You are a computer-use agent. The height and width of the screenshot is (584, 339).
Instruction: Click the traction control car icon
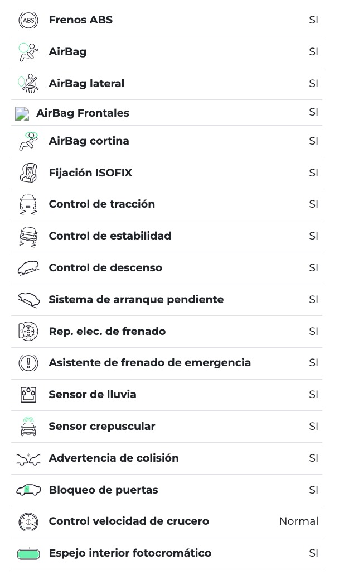pos(28,204)
